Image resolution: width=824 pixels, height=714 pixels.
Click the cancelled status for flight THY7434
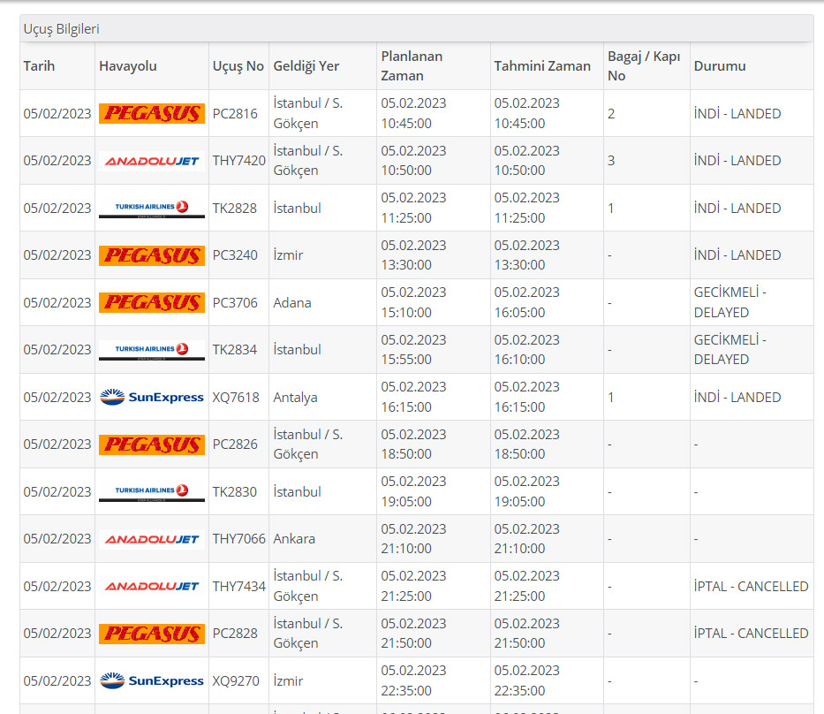(x=751, y=587)
